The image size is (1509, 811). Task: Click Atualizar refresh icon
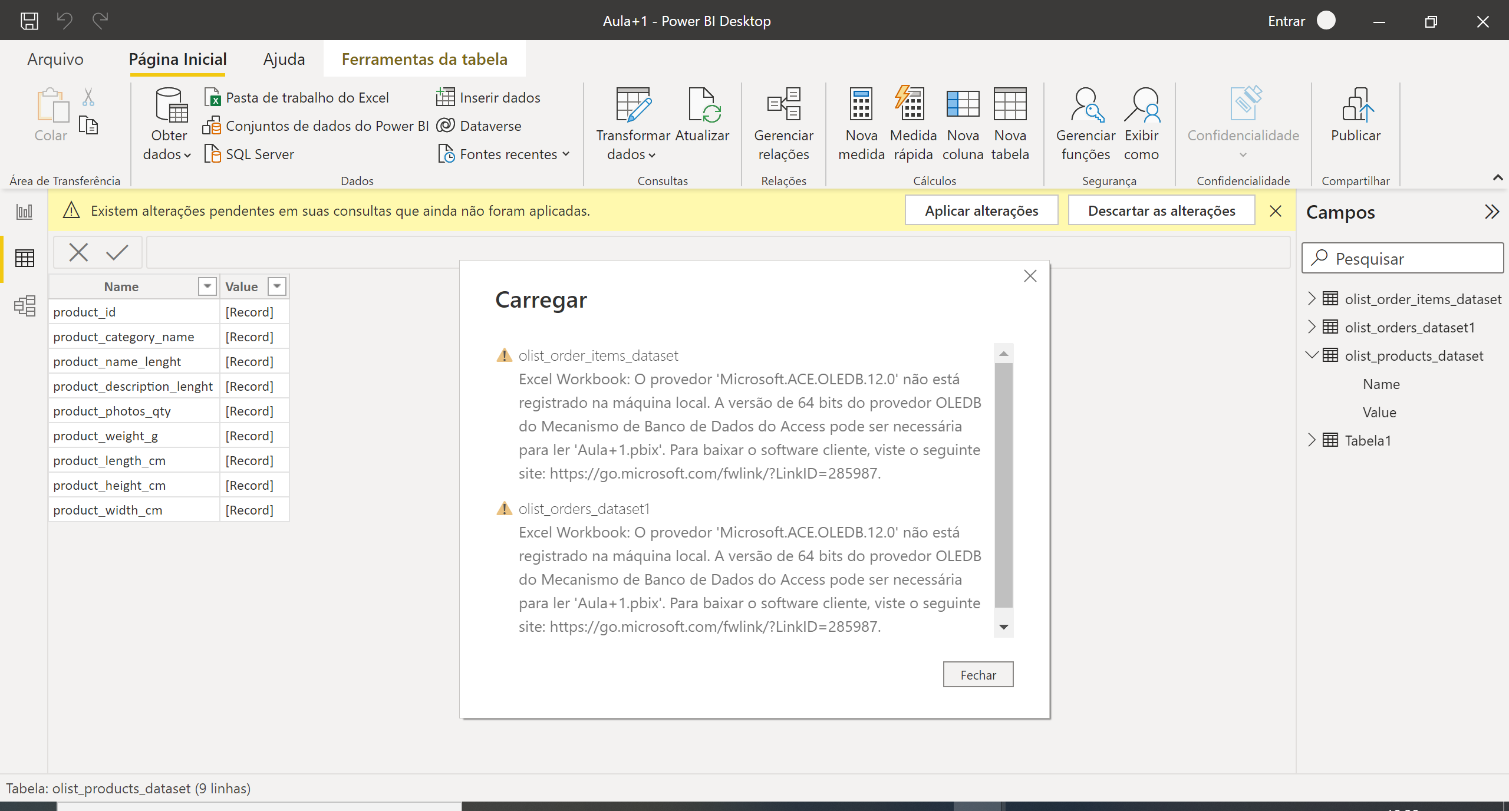coord(702,116)
